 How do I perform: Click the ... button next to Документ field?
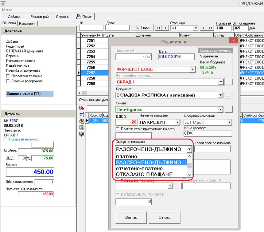point(229,95)
